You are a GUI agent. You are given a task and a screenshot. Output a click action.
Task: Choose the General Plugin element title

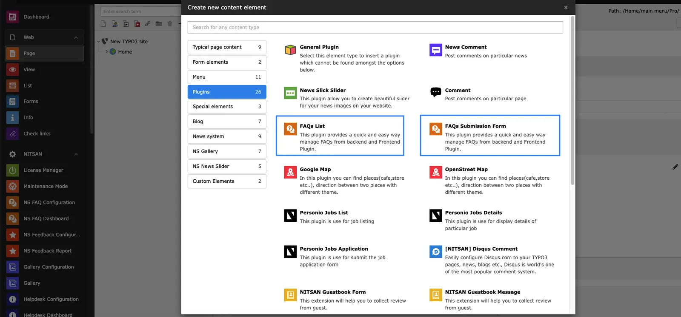point(319,47)
